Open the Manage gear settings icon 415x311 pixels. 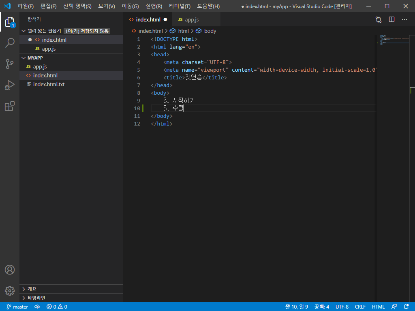pos(10,290)
